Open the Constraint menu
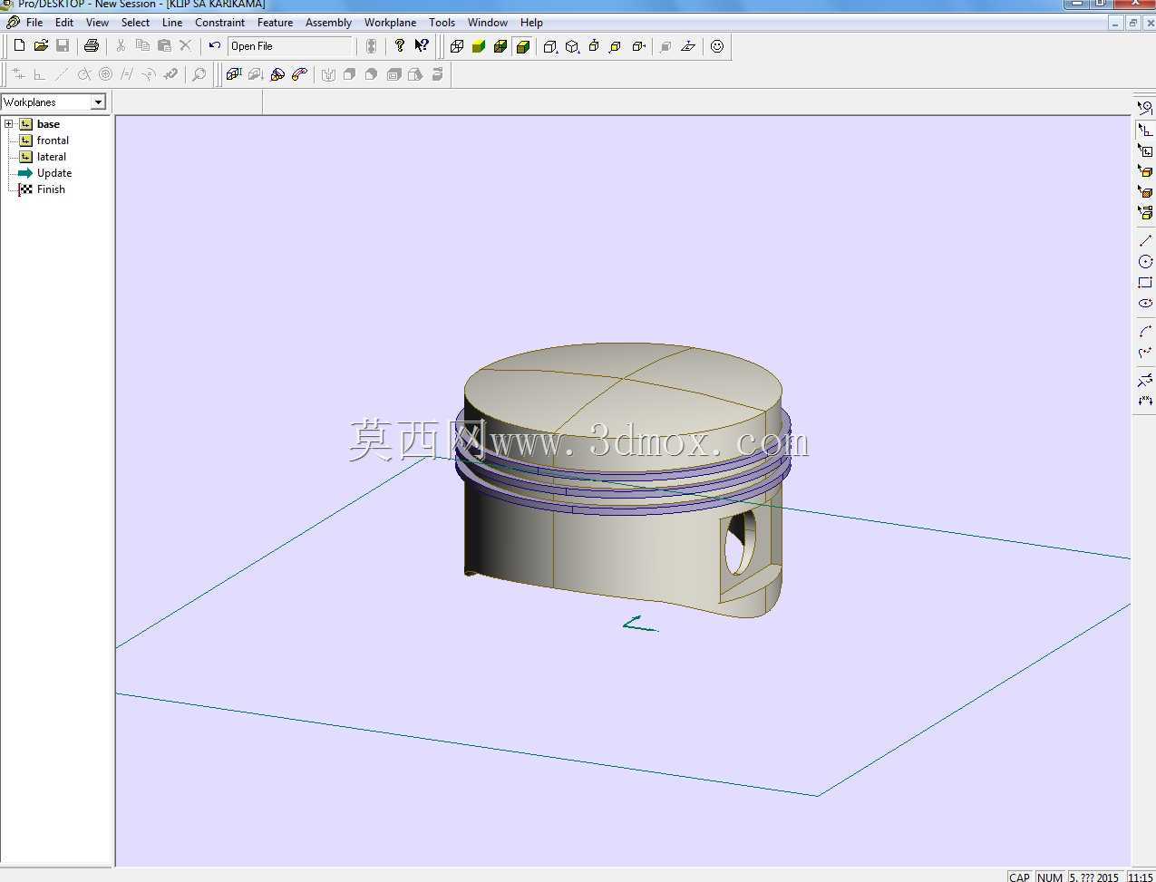 (219, 23)
